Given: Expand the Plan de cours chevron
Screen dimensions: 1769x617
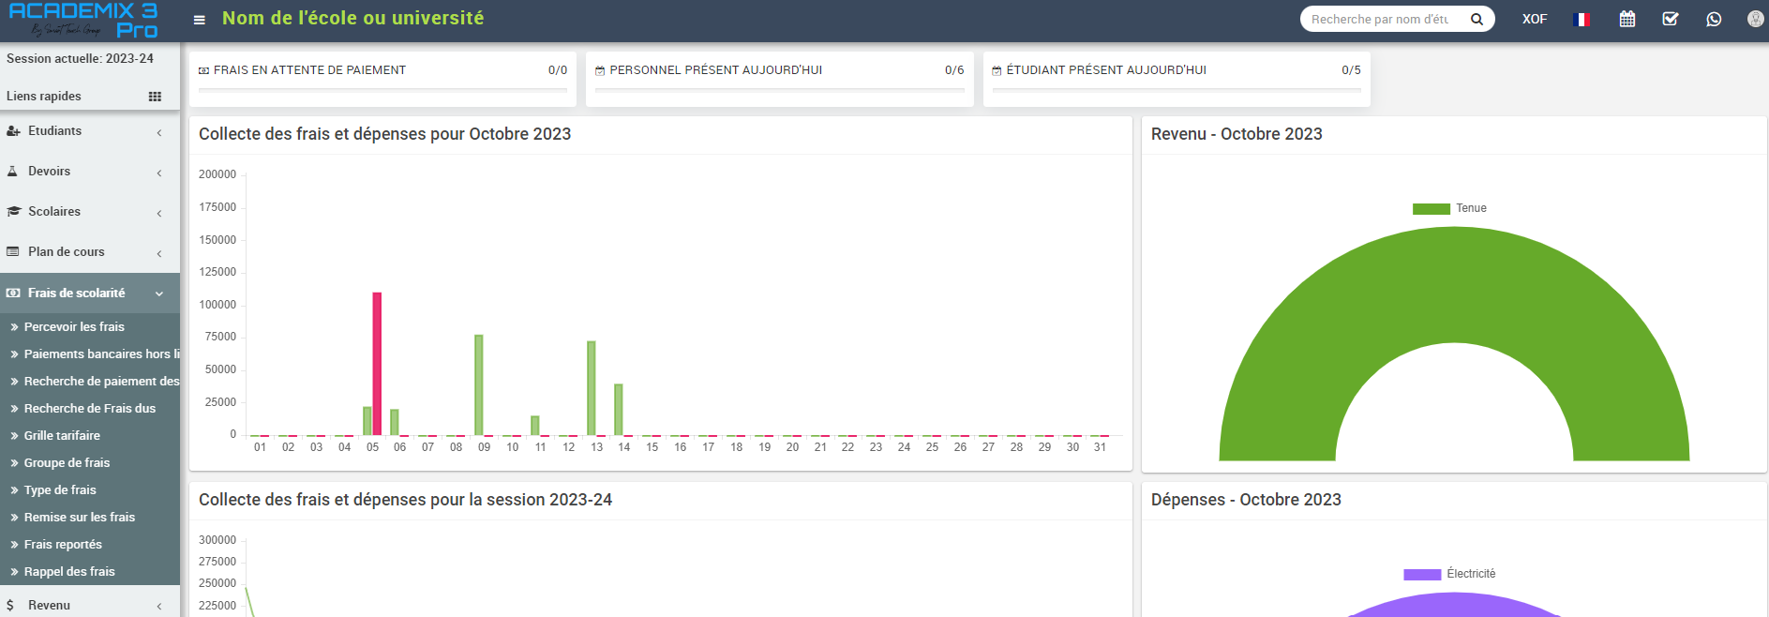Looking at the screenshot, I should 159,253.
